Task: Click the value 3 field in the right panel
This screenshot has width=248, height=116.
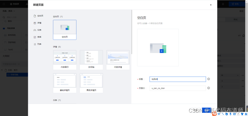Action: coord(230,87)
